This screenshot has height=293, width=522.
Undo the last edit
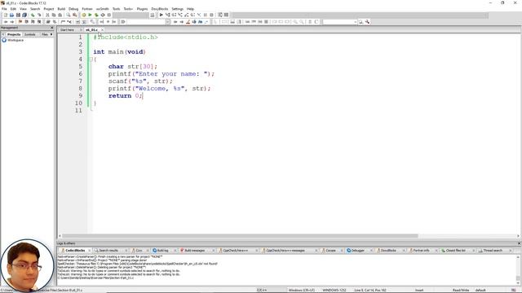pyautogui.click(x=33, y=15)
